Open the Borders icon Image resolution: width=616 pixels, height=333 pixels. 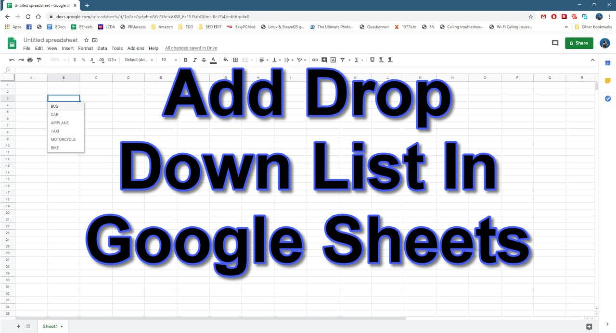point(235,60)
